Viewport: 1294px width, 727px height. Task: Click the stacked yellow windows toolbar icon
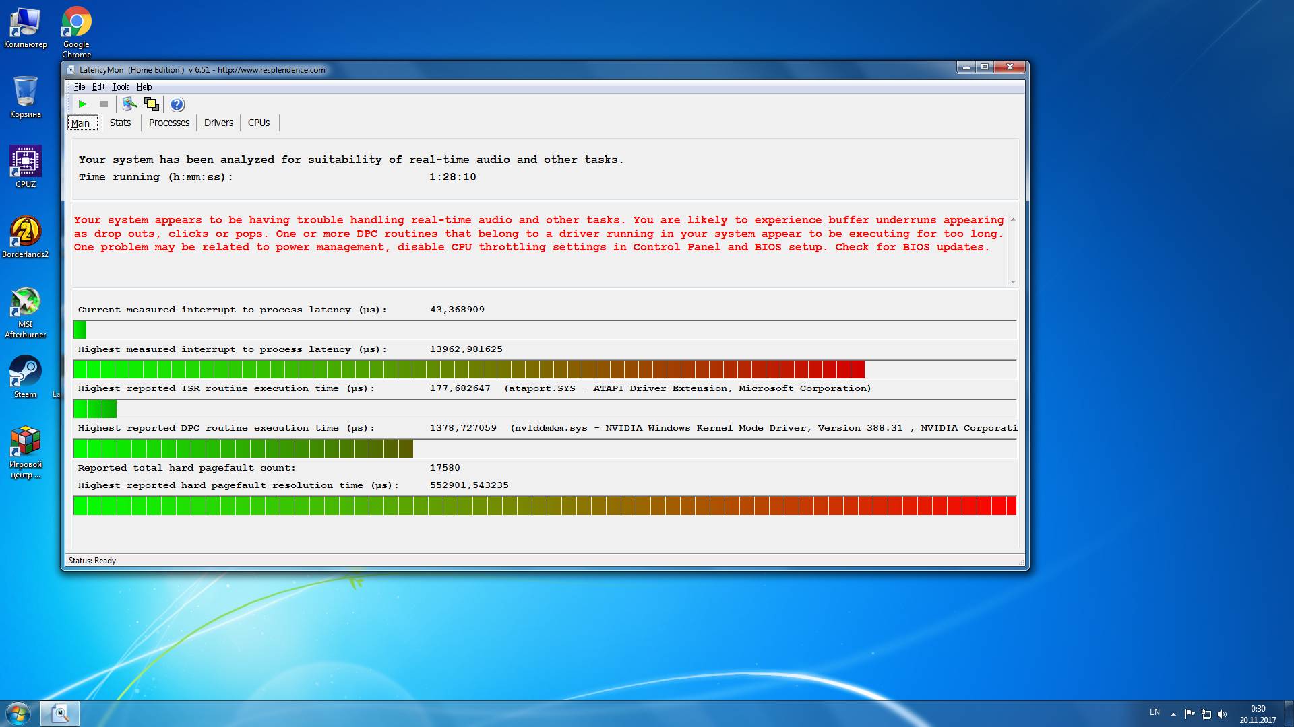click(152, 104)
